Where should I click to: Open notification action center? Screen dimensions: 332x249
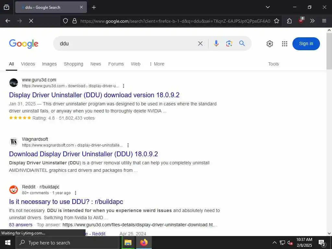[322, 243]
